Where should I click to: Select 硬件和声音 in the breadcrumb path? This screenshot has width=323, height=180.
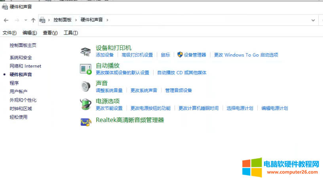click(x=92, y=20)
